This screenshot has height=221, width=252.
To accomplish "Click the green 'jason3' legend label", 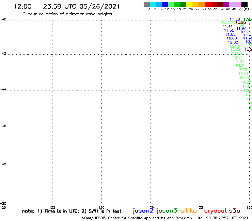I will tap(167, 211).
